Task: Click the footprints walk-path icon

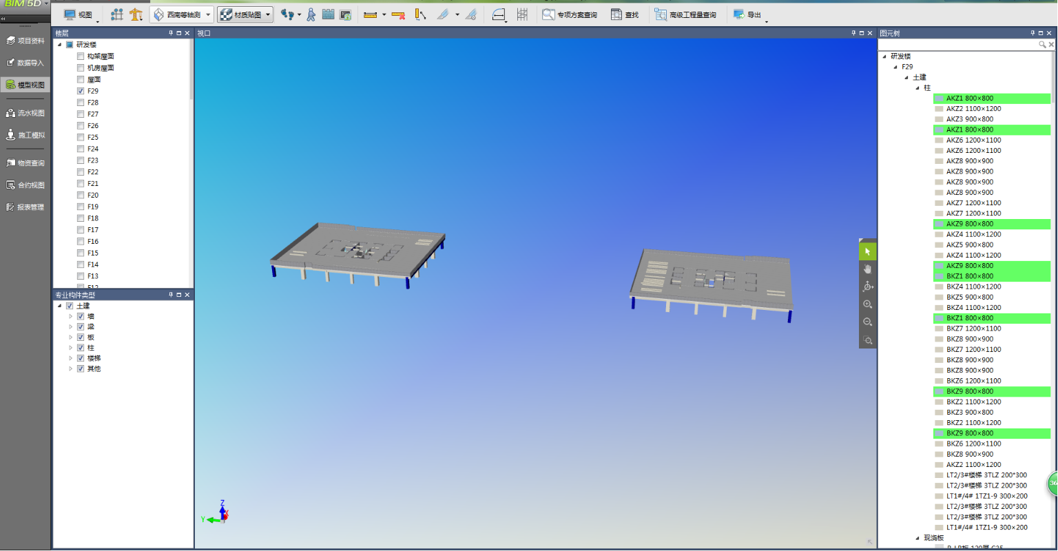Action: (x=287, y=14)
